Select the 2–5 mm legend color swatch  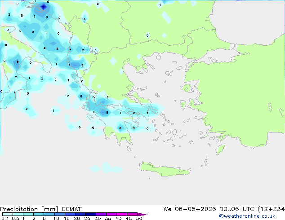tap(39, 214)
